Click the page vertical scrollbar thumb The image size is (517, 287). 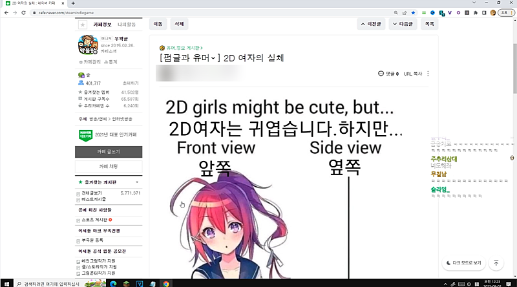[514, 69]
